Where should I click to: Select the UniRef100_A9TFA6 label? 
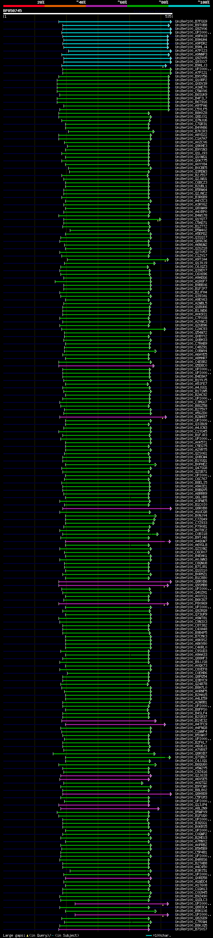click(x=191, y=105)
